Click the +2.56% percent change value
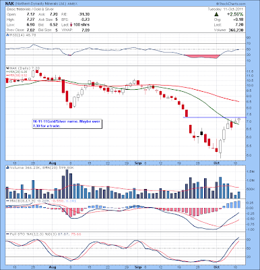 click(235, 14)
